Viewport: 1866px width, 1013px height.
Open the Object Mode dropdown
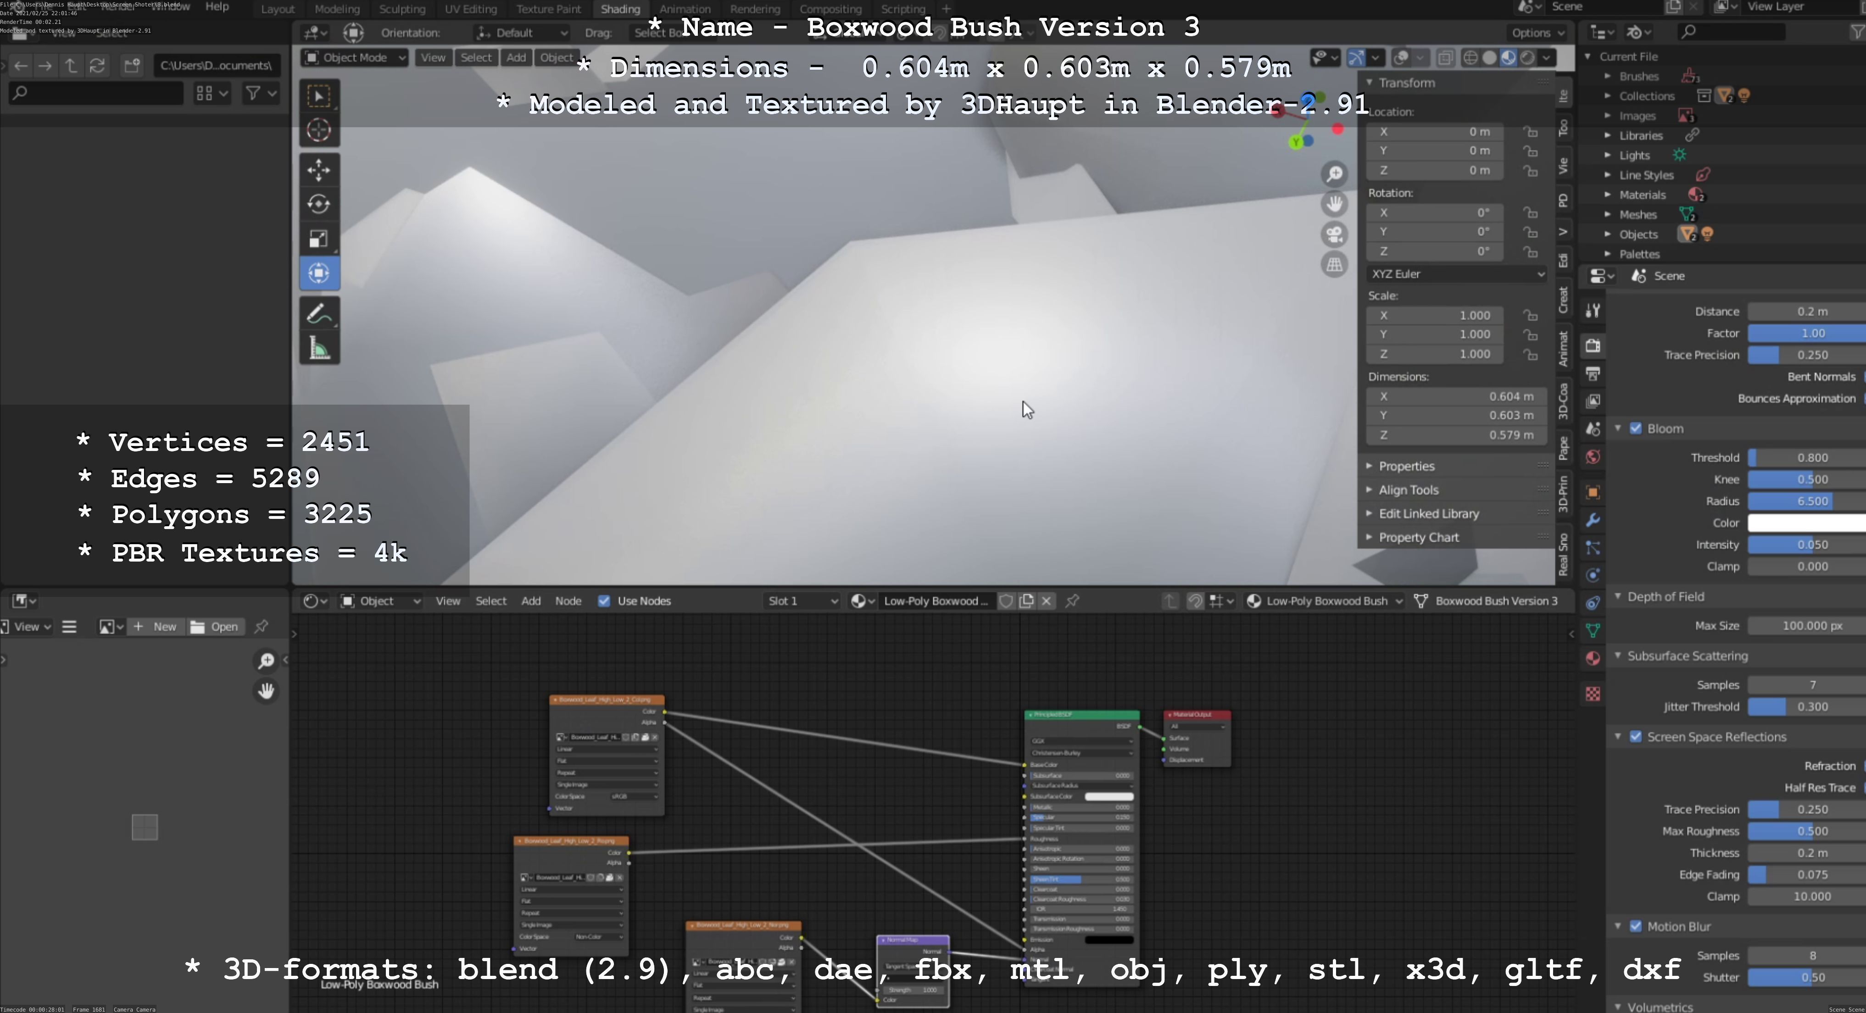pyautogui.click(x=355, y=58)
